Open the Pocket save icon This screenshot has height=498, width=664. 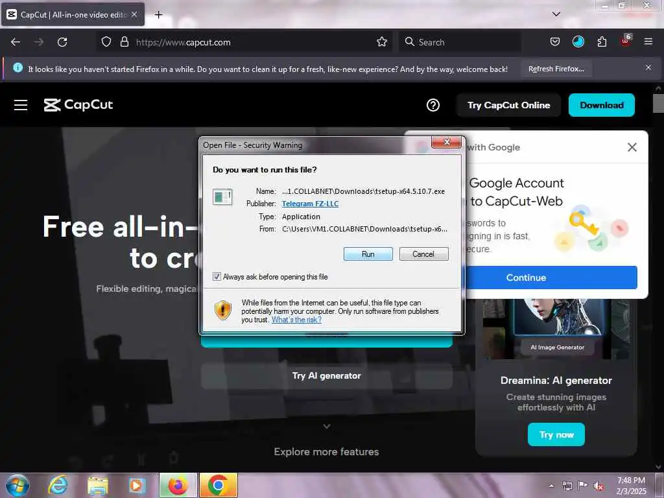(555, 42)
